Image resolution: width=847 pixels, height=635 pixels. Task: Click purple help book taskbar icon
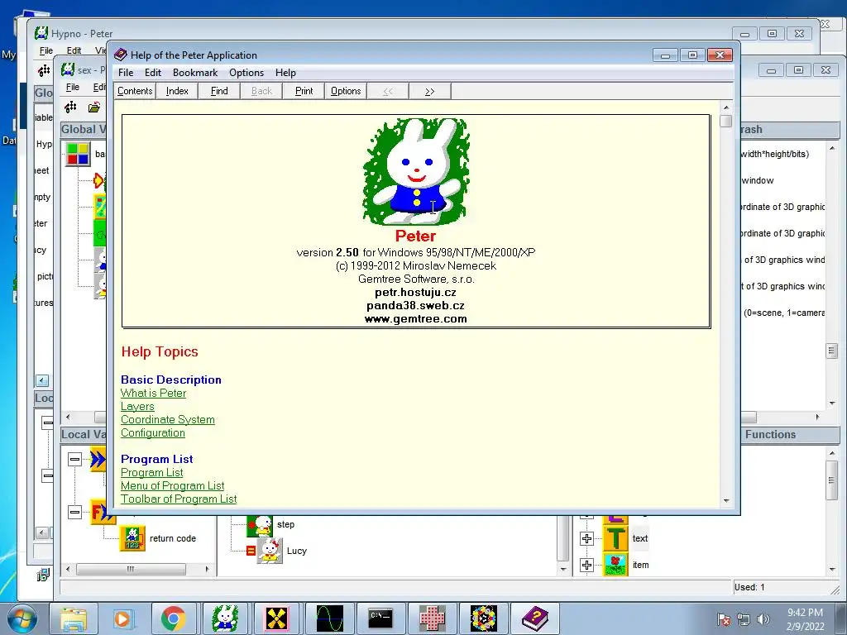pos(535,618)
